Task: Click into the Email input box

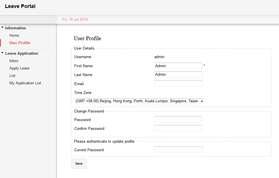Action: click(x=178, y=84)
